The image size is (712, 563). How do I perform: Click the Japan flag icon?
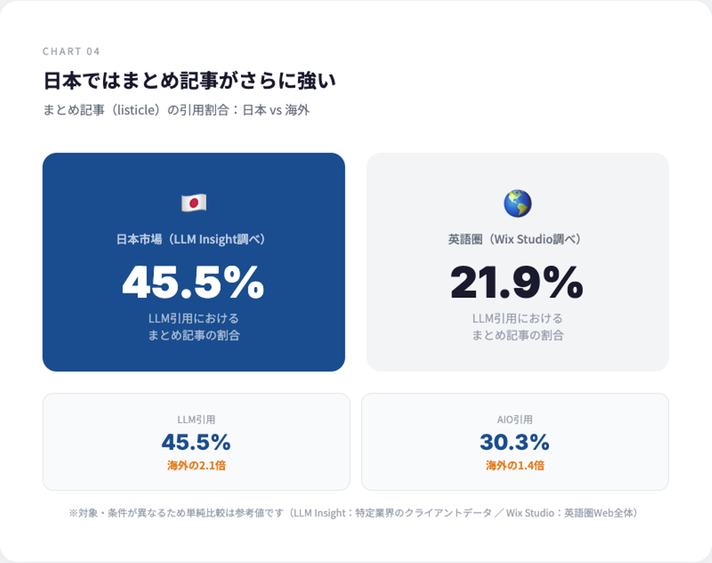pyautogui.click(x=194, y=203)
